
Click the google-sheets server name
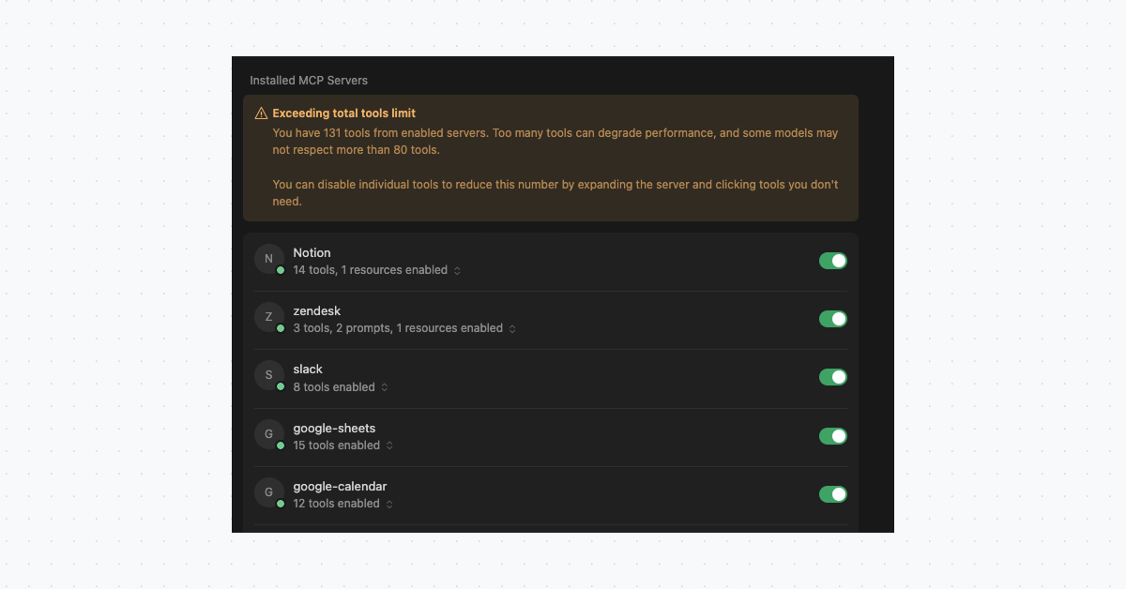334,429
